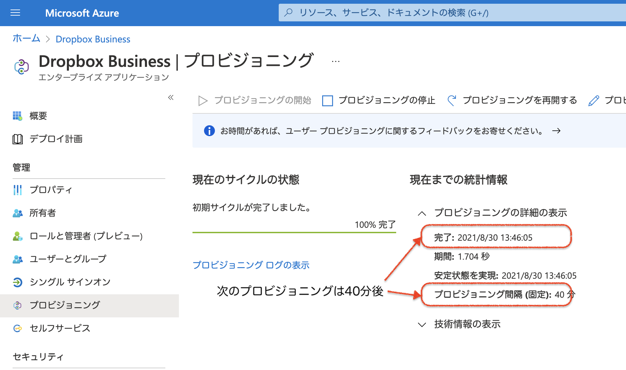This screenshot has width=626, height=370.
Task: Click the Microsoft Azure title
Action: (x=82, y=13)
